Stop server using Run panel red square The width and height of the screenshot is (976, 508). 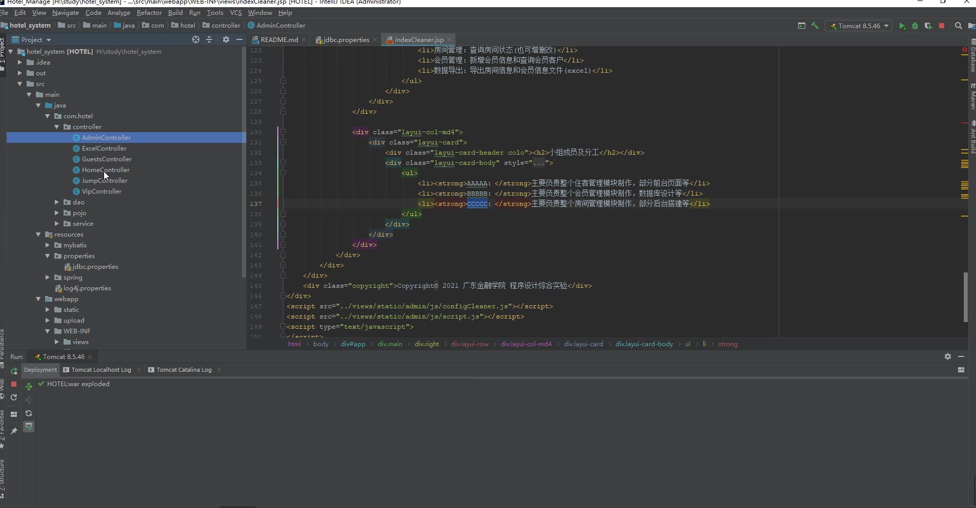(14, 384)
